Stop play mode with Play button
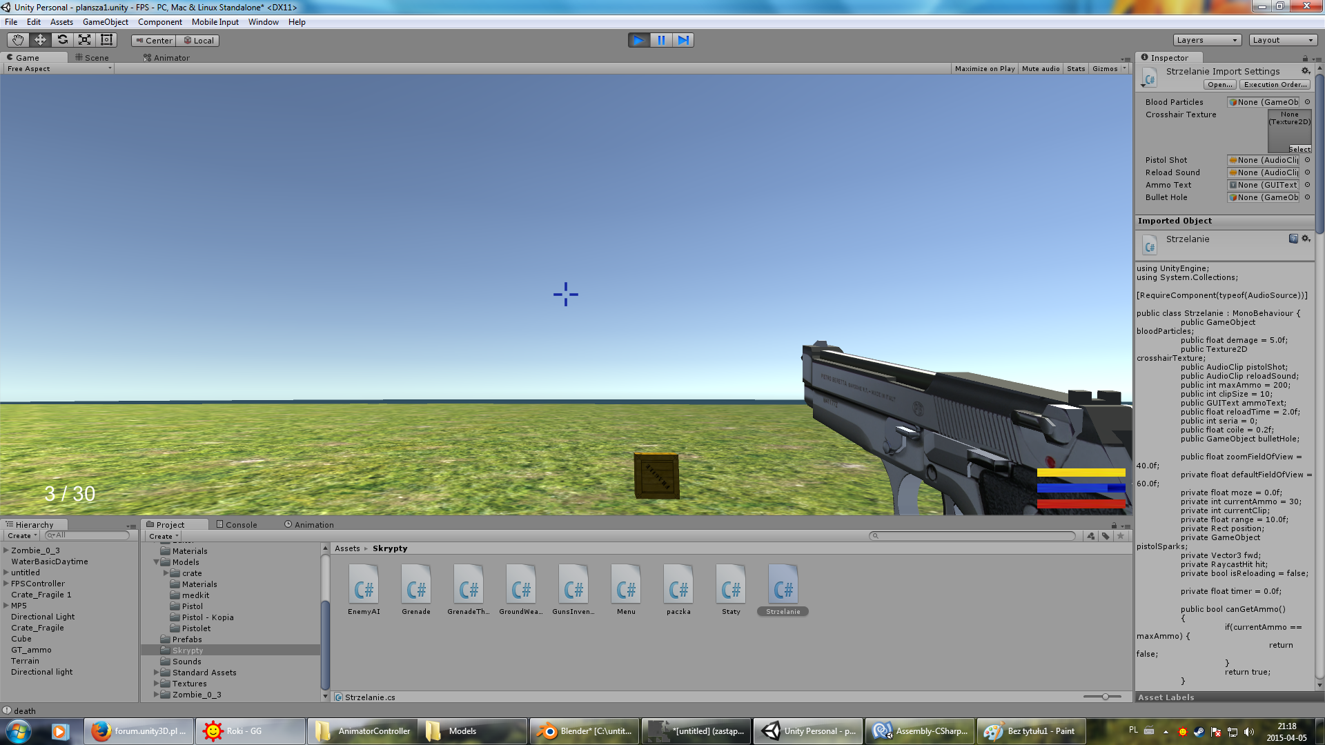This screenshot has width=1325, height=745. tap(638, 40)
